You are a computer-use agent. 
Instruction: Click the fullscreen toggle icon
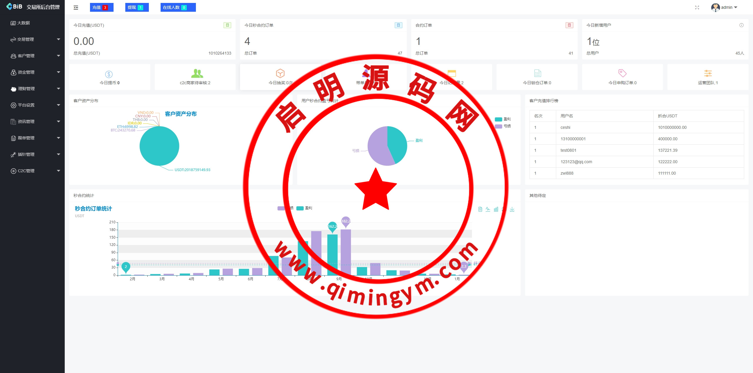697,8
